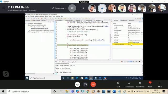The height and width of the screenshot is (94, 168).
Task: Select the 'sk' participant avatar
Action: pos(102,8)
